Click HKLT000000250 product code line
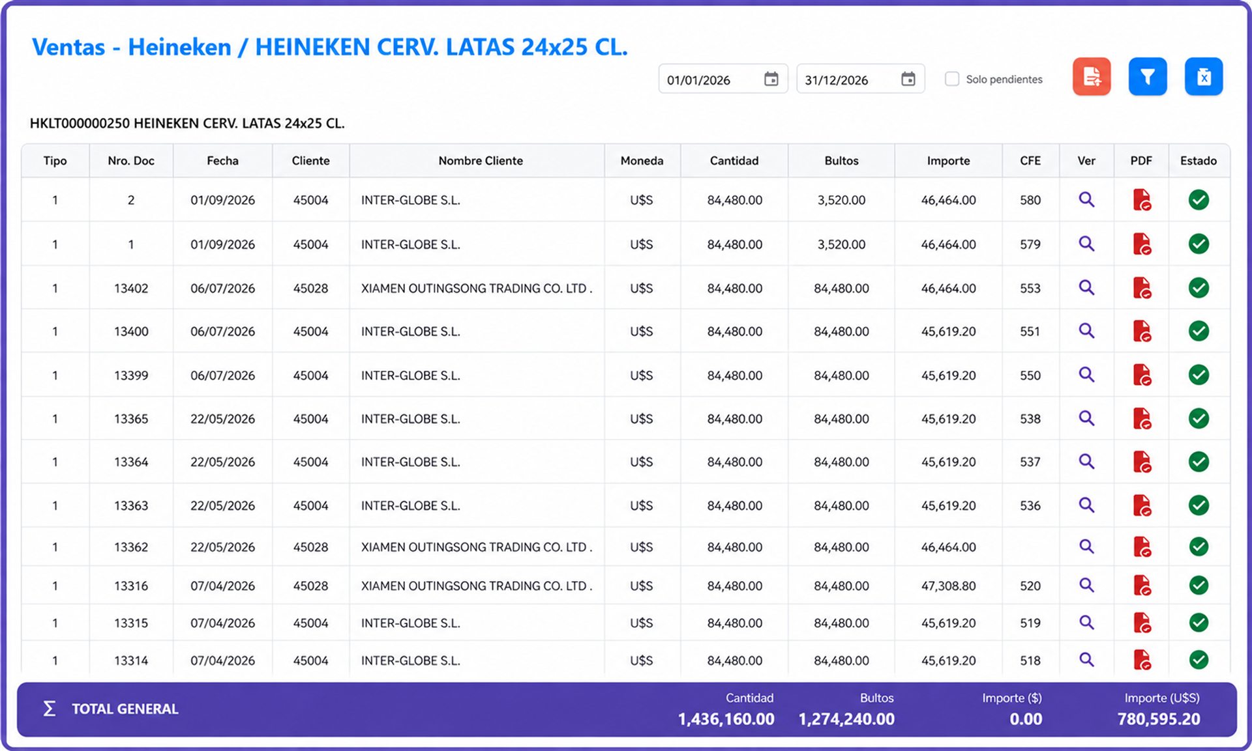Image resolution: width=1252 pixels, height=751 pixels. click(187, 123)
